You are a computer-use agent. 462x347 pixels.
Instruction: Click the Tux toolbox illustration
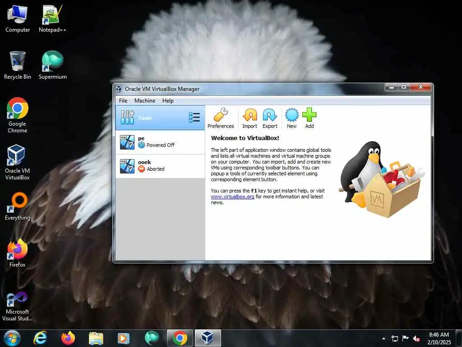(381, 179)
